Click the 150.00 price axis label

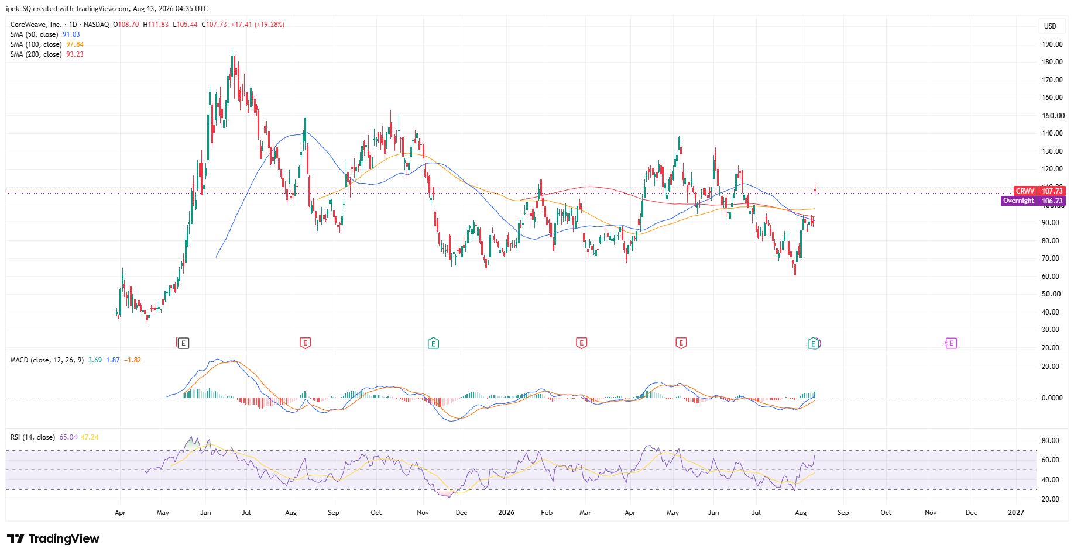(1052, 116)
